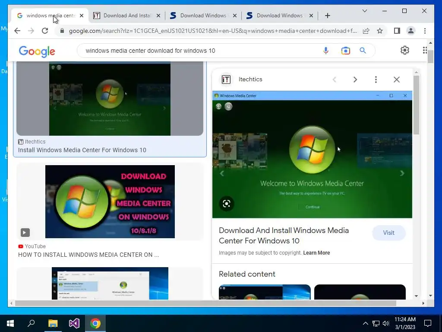Click the page vertical scrollbar thumb
Screen dimensions: 442x332
(x=430, y=57)
